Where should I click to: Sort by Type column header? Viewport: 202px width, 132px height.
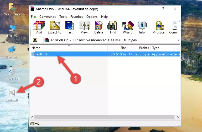[x=165, y=48]
